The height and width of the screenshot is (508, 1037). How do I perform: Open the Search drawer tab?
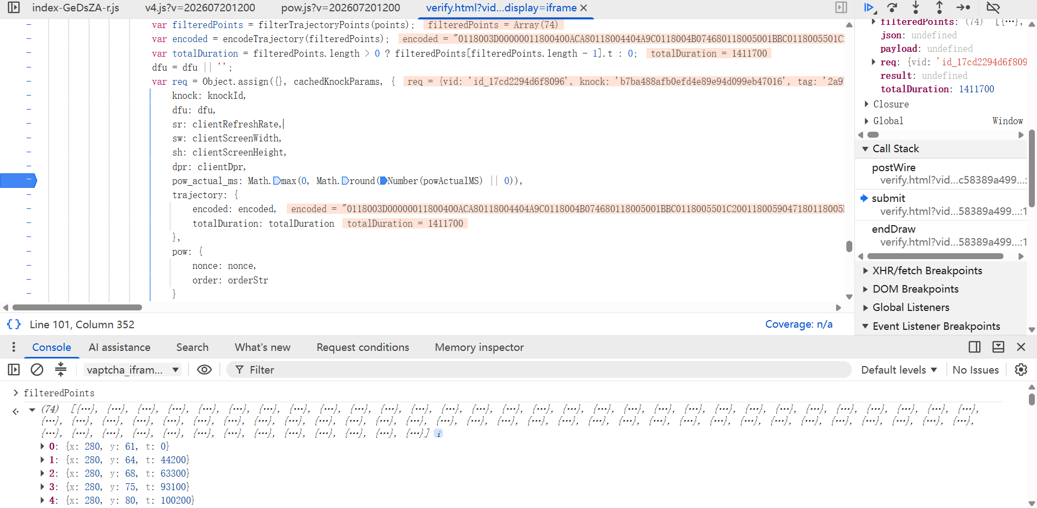192,347
